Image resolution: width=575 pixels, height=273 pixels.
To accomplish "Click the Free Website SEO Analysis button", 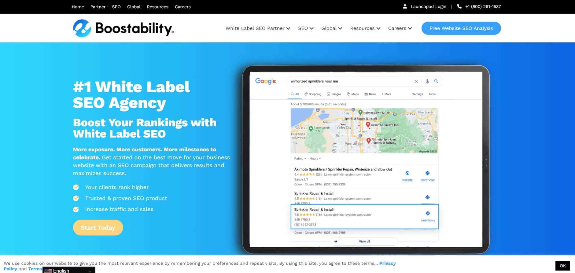I will tap(461, 28).
